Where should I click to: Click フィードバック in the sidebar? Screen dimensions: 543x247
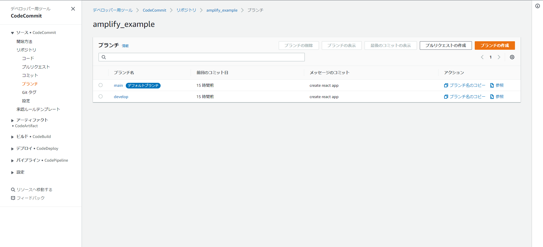coord(31,198)
